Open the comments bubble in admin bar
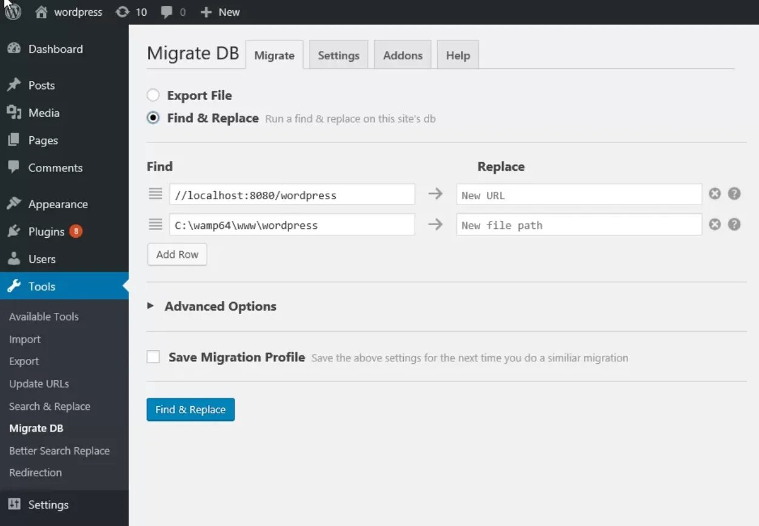Image resolution: width=759 pixels, height=526 pixels. [173, 12]
